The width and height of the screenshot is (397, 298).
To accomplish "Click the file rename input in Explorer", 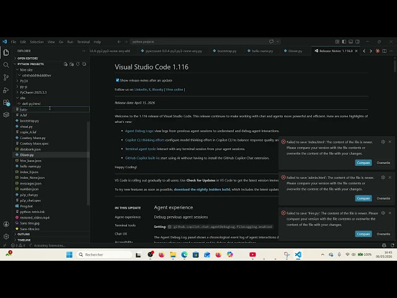I will [x=54, y=109].
